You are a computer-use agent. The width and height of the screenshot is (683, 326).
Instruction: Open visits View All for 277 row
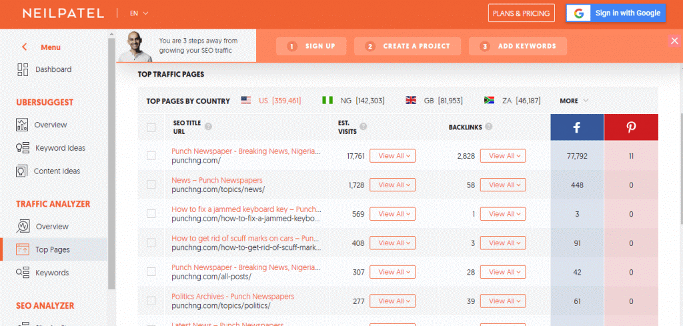click(x=392, y=301)
